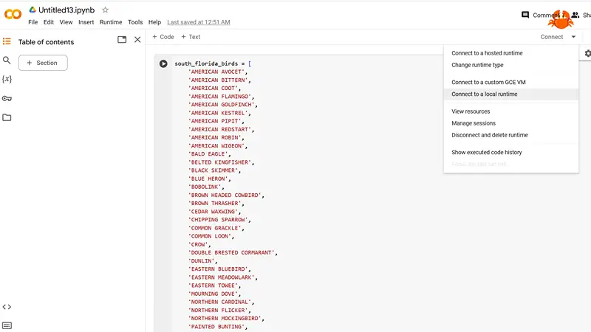
Task: Click the 'CEDAR WAXWING' code line
Action: click(x=214, y=212)
